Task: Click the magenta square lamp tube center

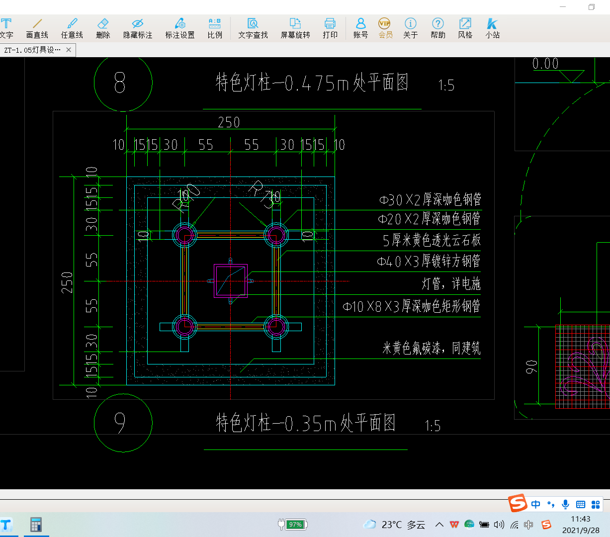Action: 230,281
